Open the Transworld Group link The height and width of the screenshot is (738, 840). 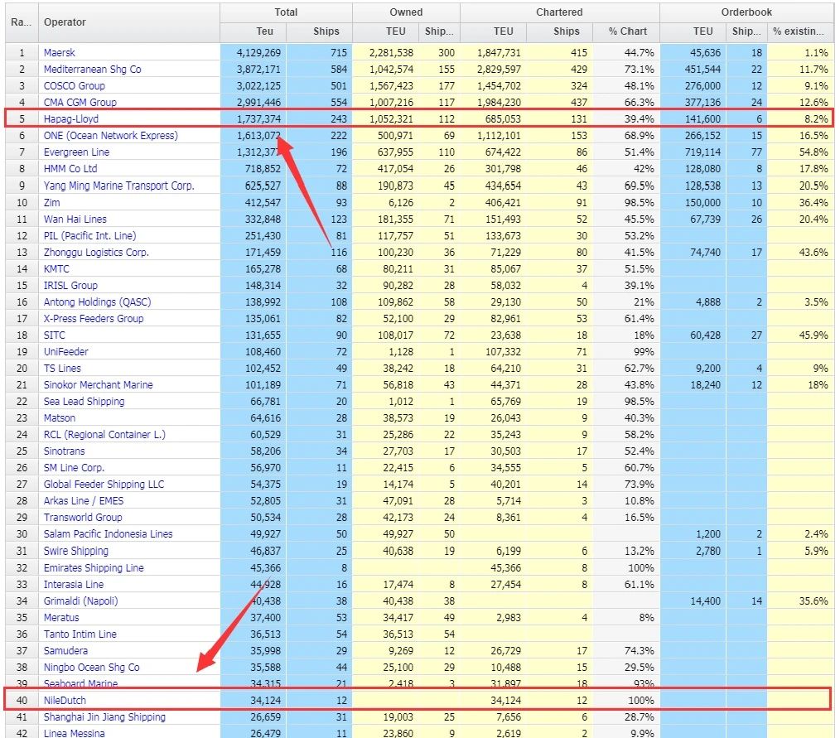pyautogui.click(x=83, y=518)
